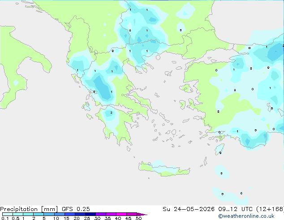Image resolution: width=284 pixels, height=220 pixels.
Task: Click the 'GFS 0.25' model label
Action: [x=76, y=209]
